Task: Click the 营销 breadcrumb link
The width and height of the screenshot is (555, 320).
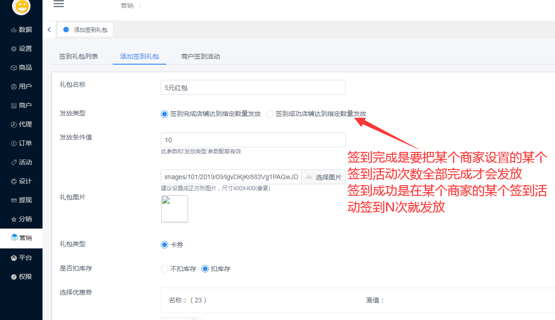Action: tap(127, 5)
